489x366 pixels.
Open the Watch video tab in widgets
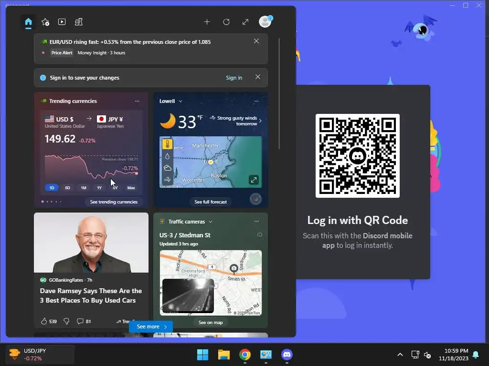click(x=62, y=22)
